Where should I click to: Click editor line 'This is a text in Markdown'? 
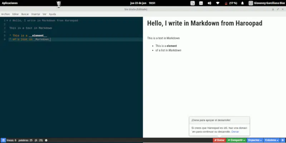pos(31,28)
